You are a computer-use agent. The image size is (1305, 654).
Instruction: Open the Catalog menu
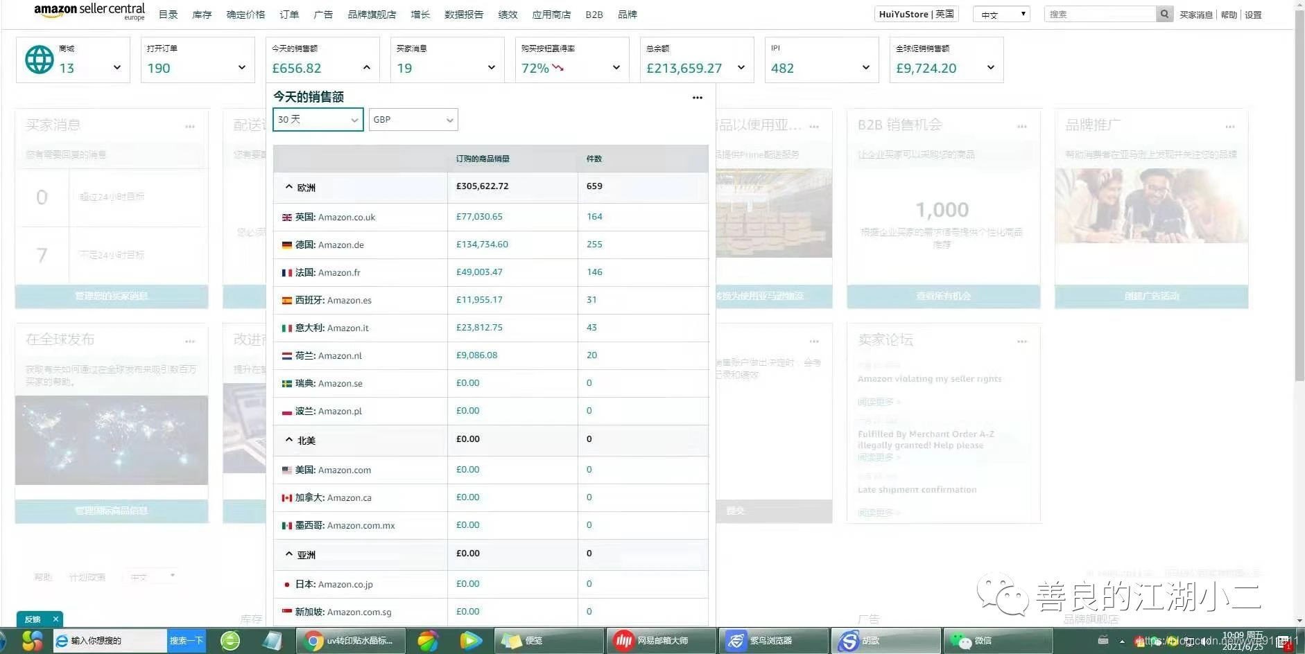[x=168, y=15]
